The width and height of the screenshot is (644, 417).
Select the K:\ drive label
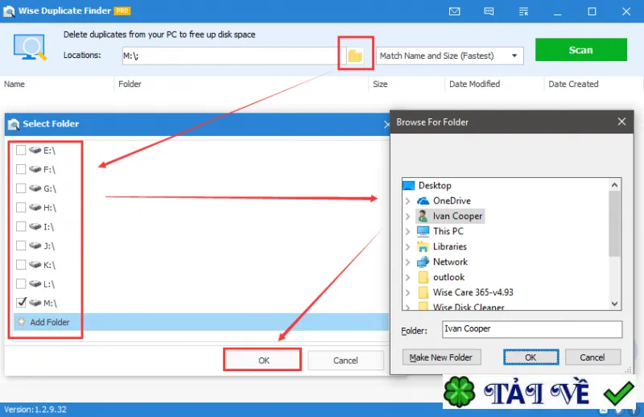49,265
